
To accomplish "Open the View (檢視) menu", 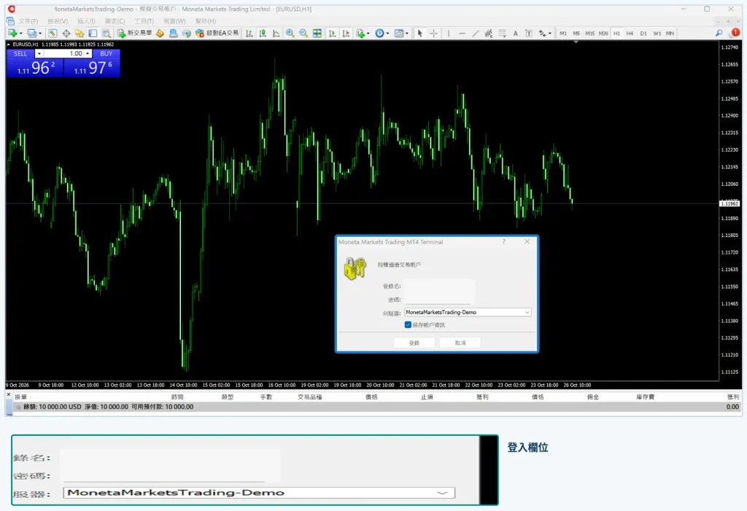I will pos(58,21).
